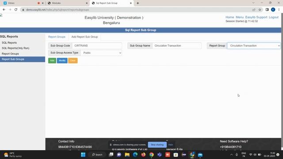Open the Menu link in the header

pyautogui.click(x=240, y=17)
